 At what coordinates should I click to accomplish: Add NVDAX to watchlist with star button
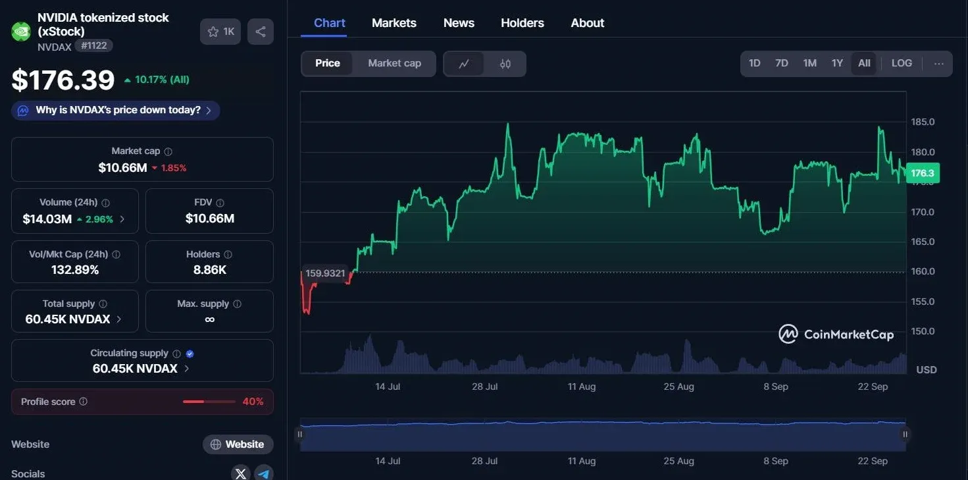pos(221,32)
